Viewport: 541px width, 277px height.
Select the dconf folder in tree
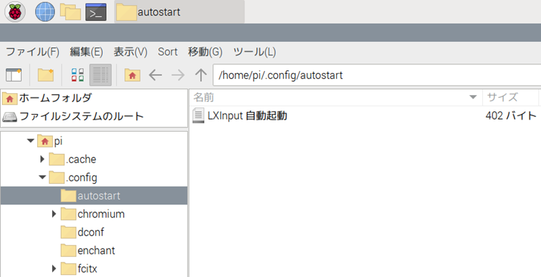coord(82,232)
